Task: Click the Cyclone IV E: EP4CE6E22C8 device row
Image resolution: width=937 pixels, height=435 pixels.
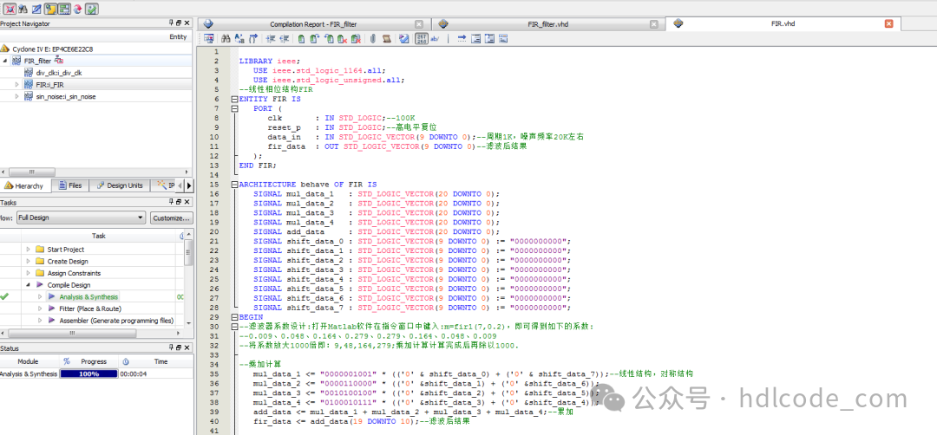Action: click(53, 49)
